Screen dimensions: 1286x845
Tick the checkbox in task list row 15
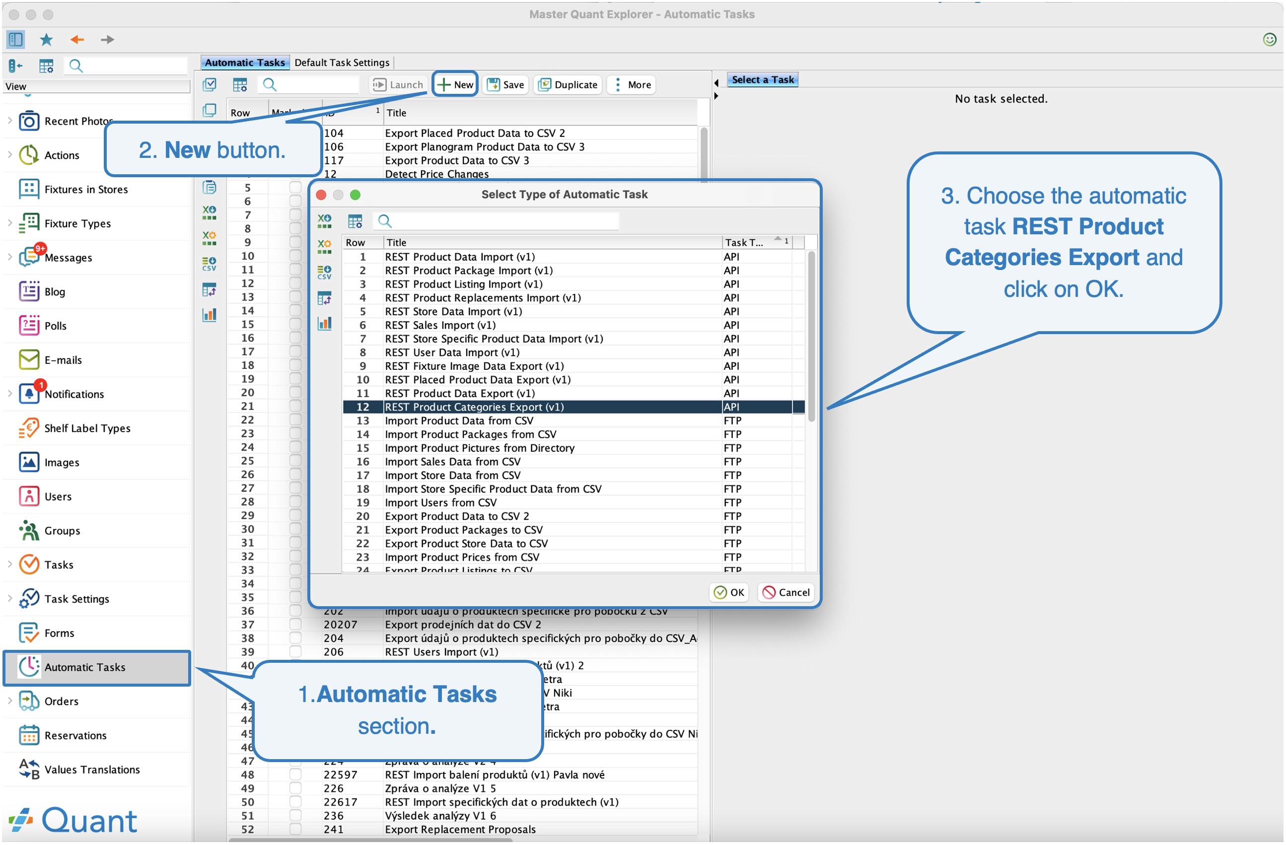pyautogui.click(x=295, y=324)
